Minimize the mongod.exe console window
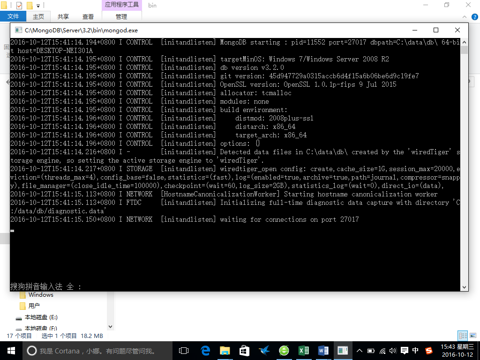 pos(415,30)
